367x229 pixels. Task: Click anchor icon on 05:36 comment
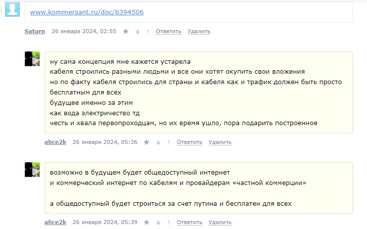click(159, 142)
